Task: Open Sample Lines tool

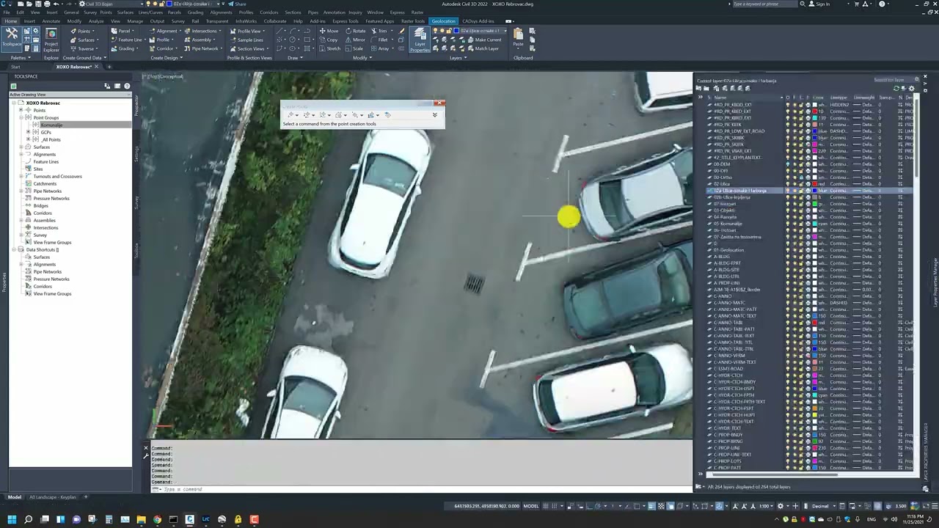Action: 246,40
